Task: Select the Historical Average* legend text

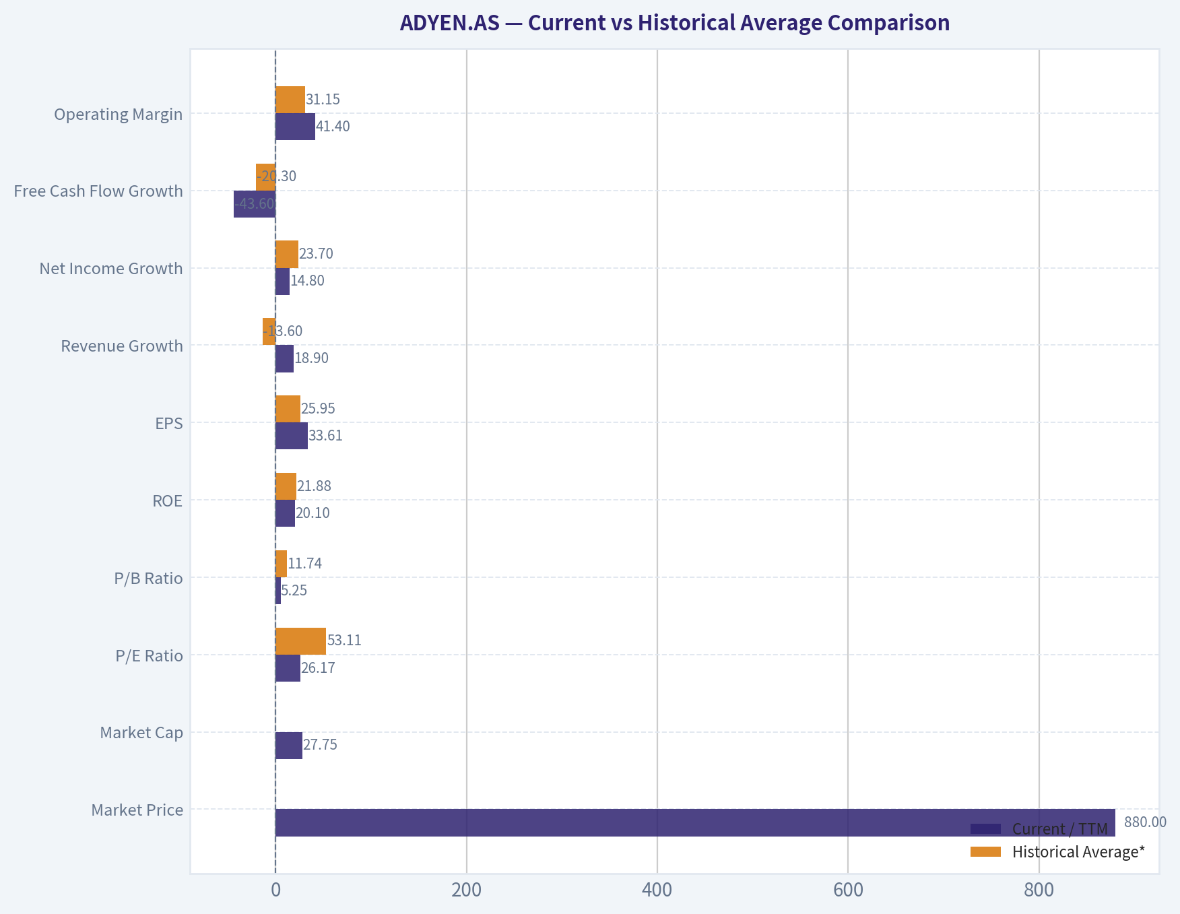Action: click(x=1078, y=852)
